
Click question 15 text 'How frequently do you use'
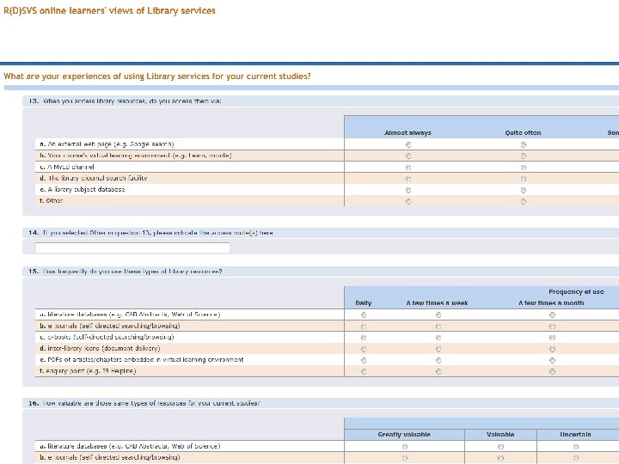pyautogui.click(x=132, y=272)
